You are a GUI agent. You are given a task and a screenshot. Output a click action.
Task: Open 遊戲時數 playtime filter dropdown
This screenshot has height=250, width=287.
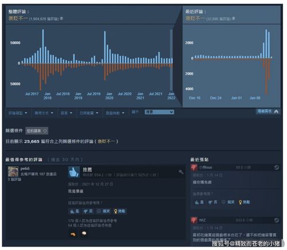point(115,113)
